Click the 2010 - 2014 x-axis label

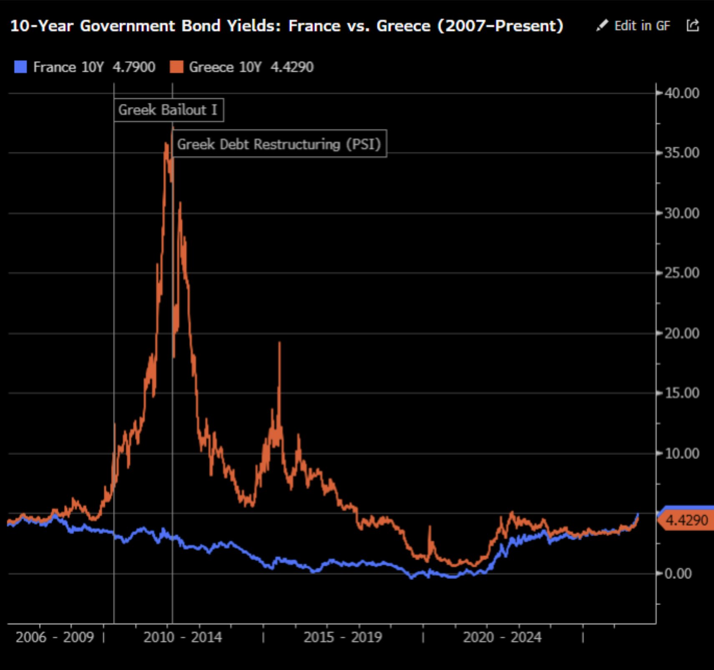pyautogui.click(x=183, y=637)
